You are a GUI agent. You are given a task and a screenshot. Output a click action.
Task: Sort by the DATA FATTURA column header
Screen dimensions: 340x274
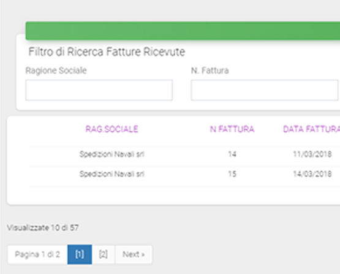(x=312, y=129)
